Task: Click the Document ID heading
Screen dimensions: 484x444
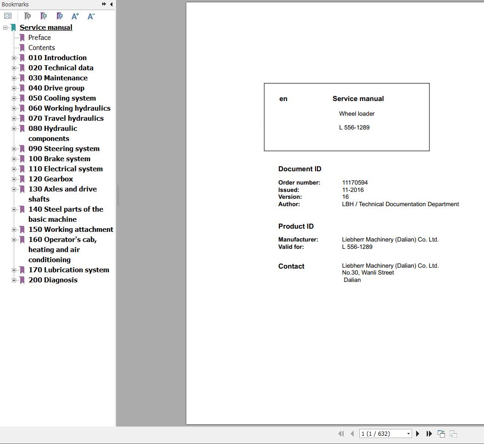Action: click(x=300, y=169)
